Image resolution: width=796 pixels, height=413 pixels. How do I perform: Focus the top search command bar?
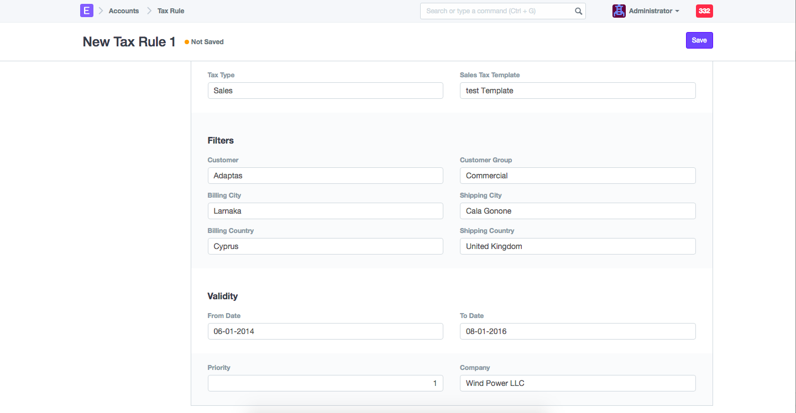coord(498,11)
